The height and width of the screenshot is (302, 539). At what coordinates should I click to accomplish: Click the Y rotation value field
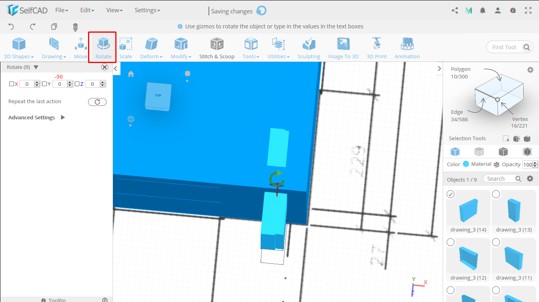(60, 84)
